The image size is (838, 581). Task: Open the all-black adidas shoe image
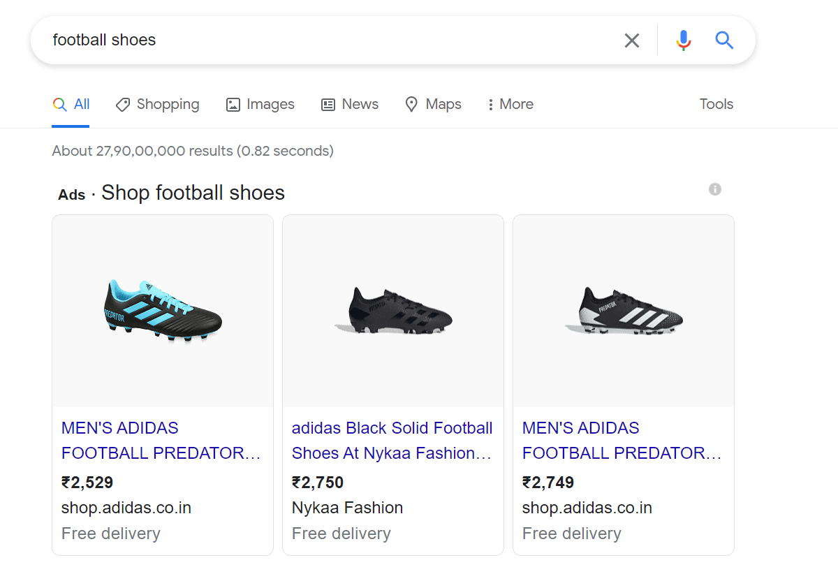393,311
